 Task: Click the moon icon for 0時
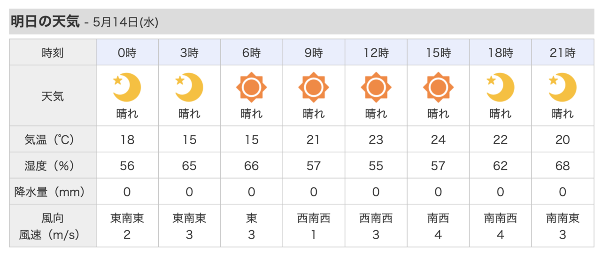click(127, 87)
